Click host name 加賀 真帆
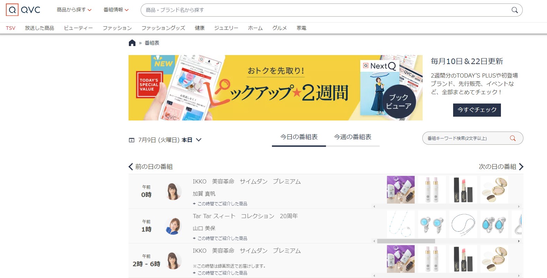547x278 pixels. (204, 194)
